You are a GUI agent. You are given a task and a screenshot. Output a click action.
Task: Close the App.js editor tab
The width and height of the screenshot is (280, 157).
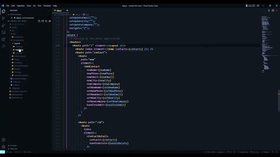(x=67, y=10)
